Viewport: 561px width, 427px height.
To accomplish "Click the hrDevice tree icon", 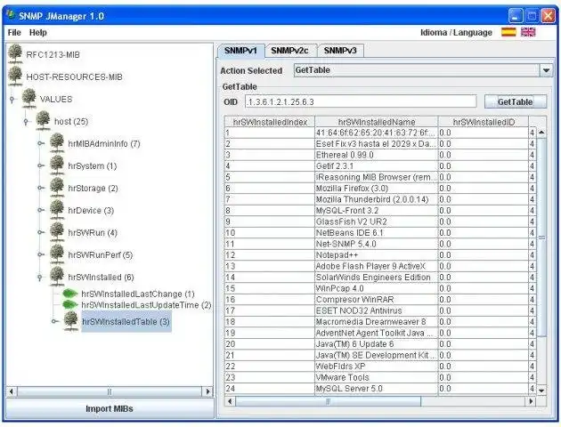I will (57, 210).
